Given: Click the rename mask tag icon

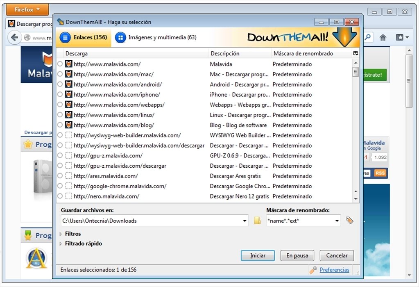Looking at the screenshot, I should pyautogui.click(x=349, y=221).
